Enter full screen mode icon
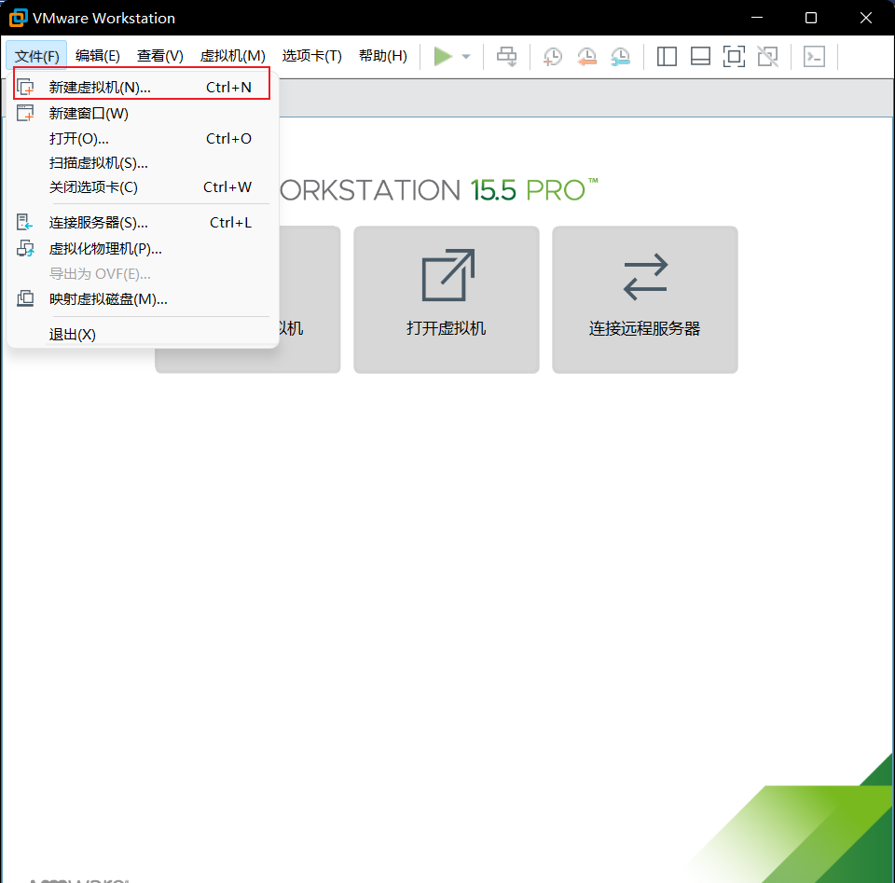 (x=734, y=57)
